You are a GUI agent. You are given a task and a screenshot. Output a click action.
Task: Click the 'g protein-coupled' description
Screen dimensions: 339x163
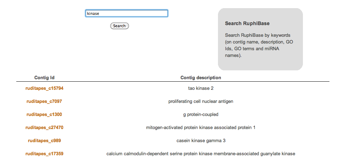tap(201, 115)
